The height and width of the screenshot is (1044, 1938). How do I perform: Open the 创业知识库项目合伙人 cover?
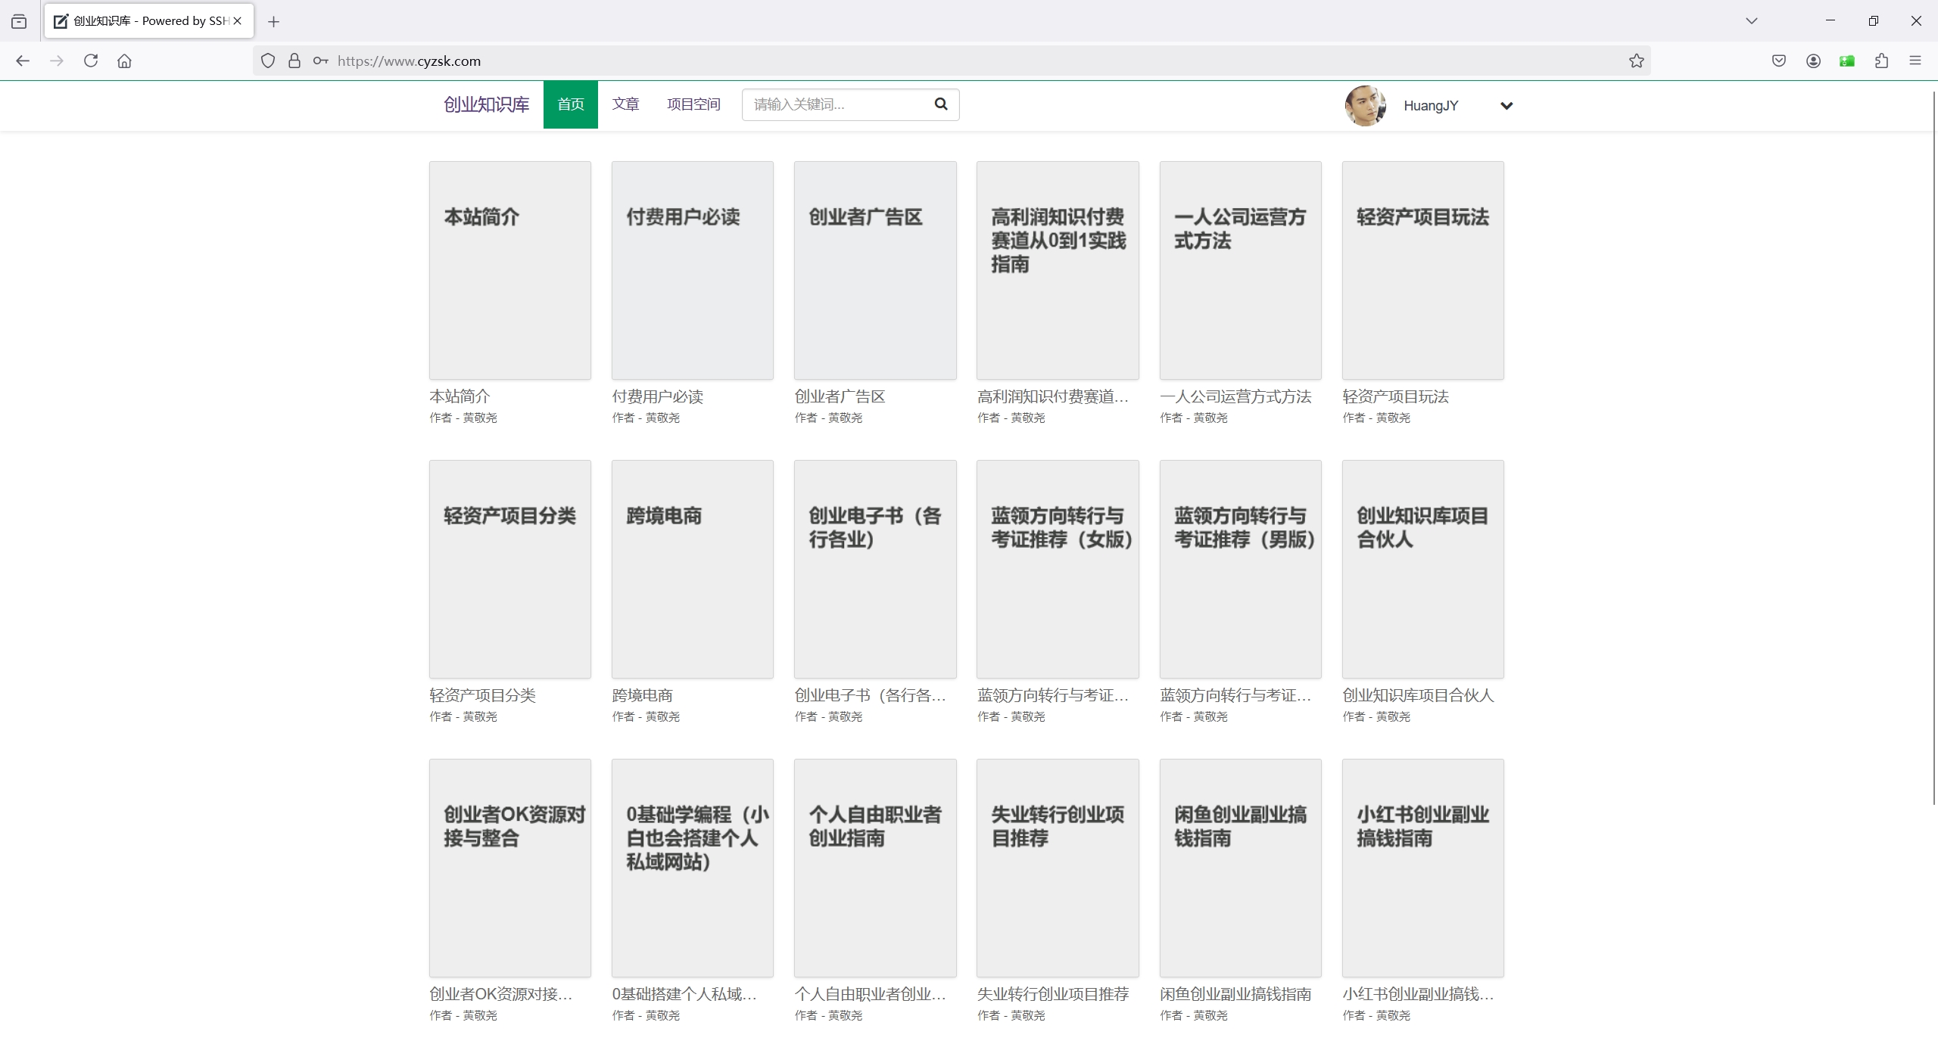pos(1423,569)
